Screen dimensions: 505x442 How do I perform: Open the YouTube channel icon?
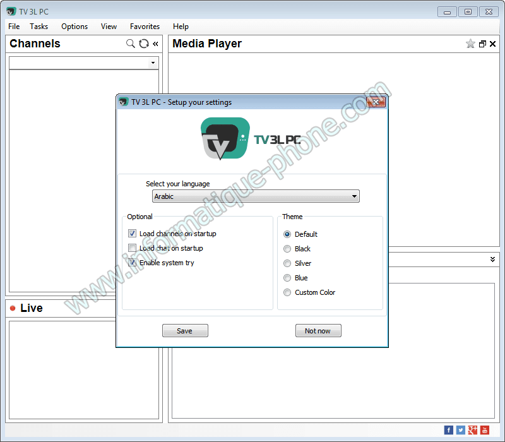click(x=485, y=430)
